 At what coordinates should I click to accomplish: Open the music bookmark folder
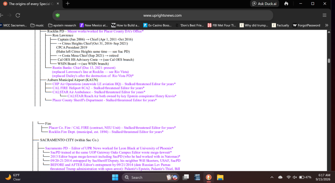(37, 25)
